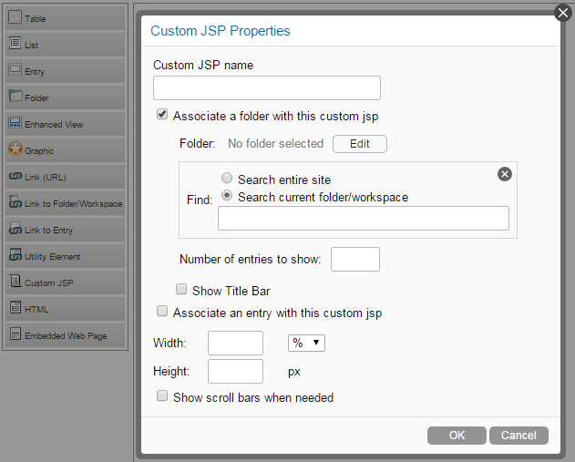Click the Edit folder button
575x462 pixels.
(359, 144)
